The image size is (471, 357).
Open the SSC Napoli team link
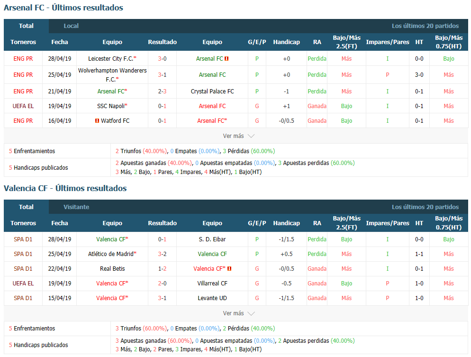112,106
